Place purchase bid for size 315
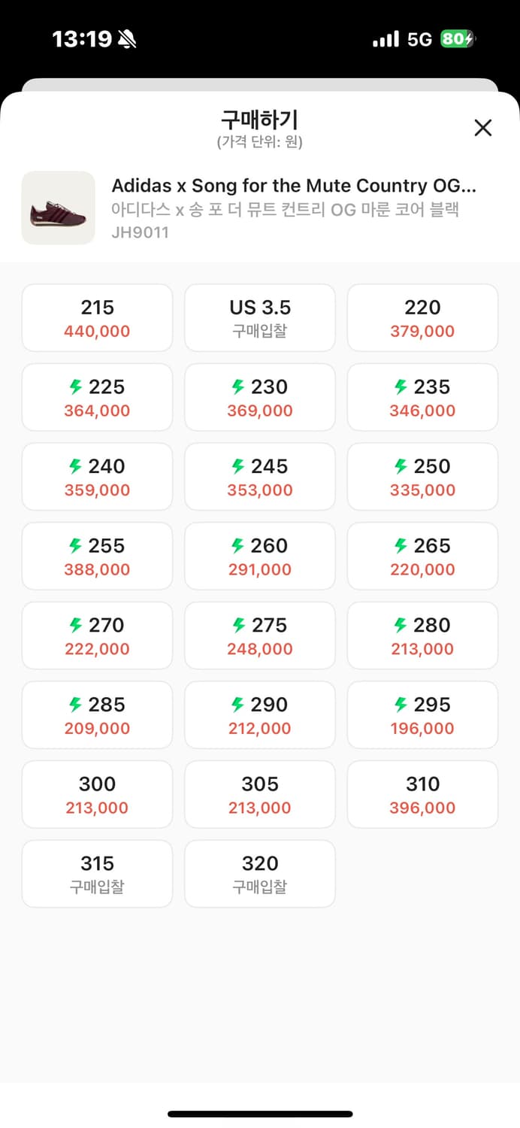The height and width of the screenshot is (1128, 520). pyautogui.click(x=97, y=874)
